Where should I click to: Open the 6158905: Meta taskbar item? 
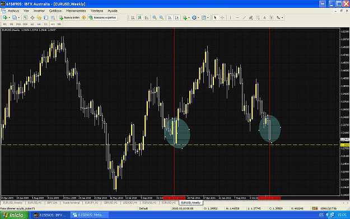[x=89, y=215]
